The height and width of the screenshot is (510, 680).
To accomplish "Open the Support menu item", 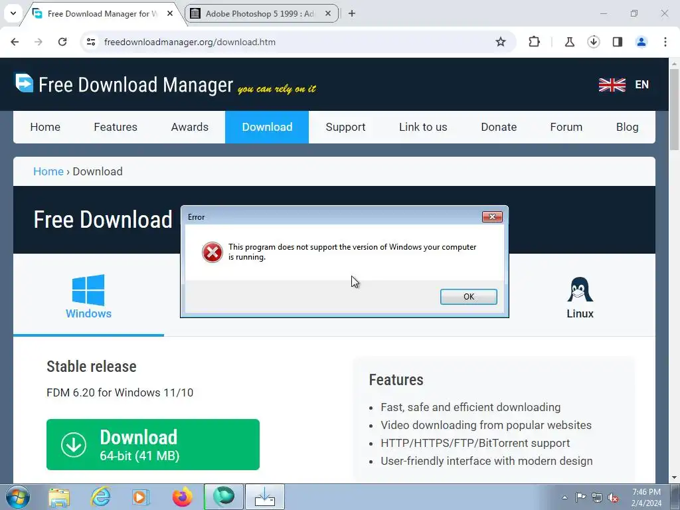I will (x=345, y=127).
